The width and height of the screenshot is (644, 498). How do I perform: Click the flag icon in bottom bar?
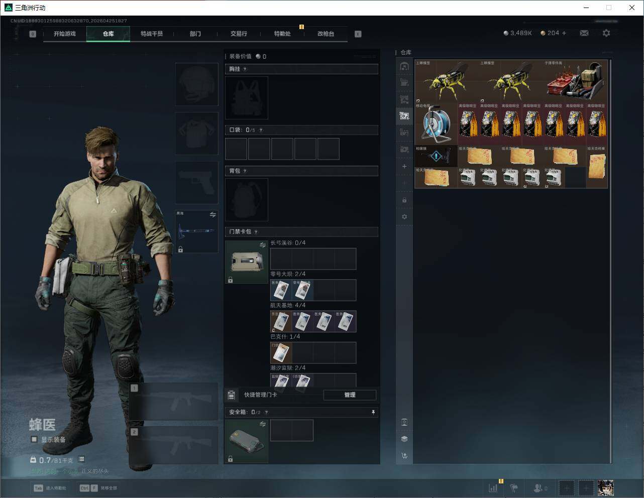[x=513, y=488]
